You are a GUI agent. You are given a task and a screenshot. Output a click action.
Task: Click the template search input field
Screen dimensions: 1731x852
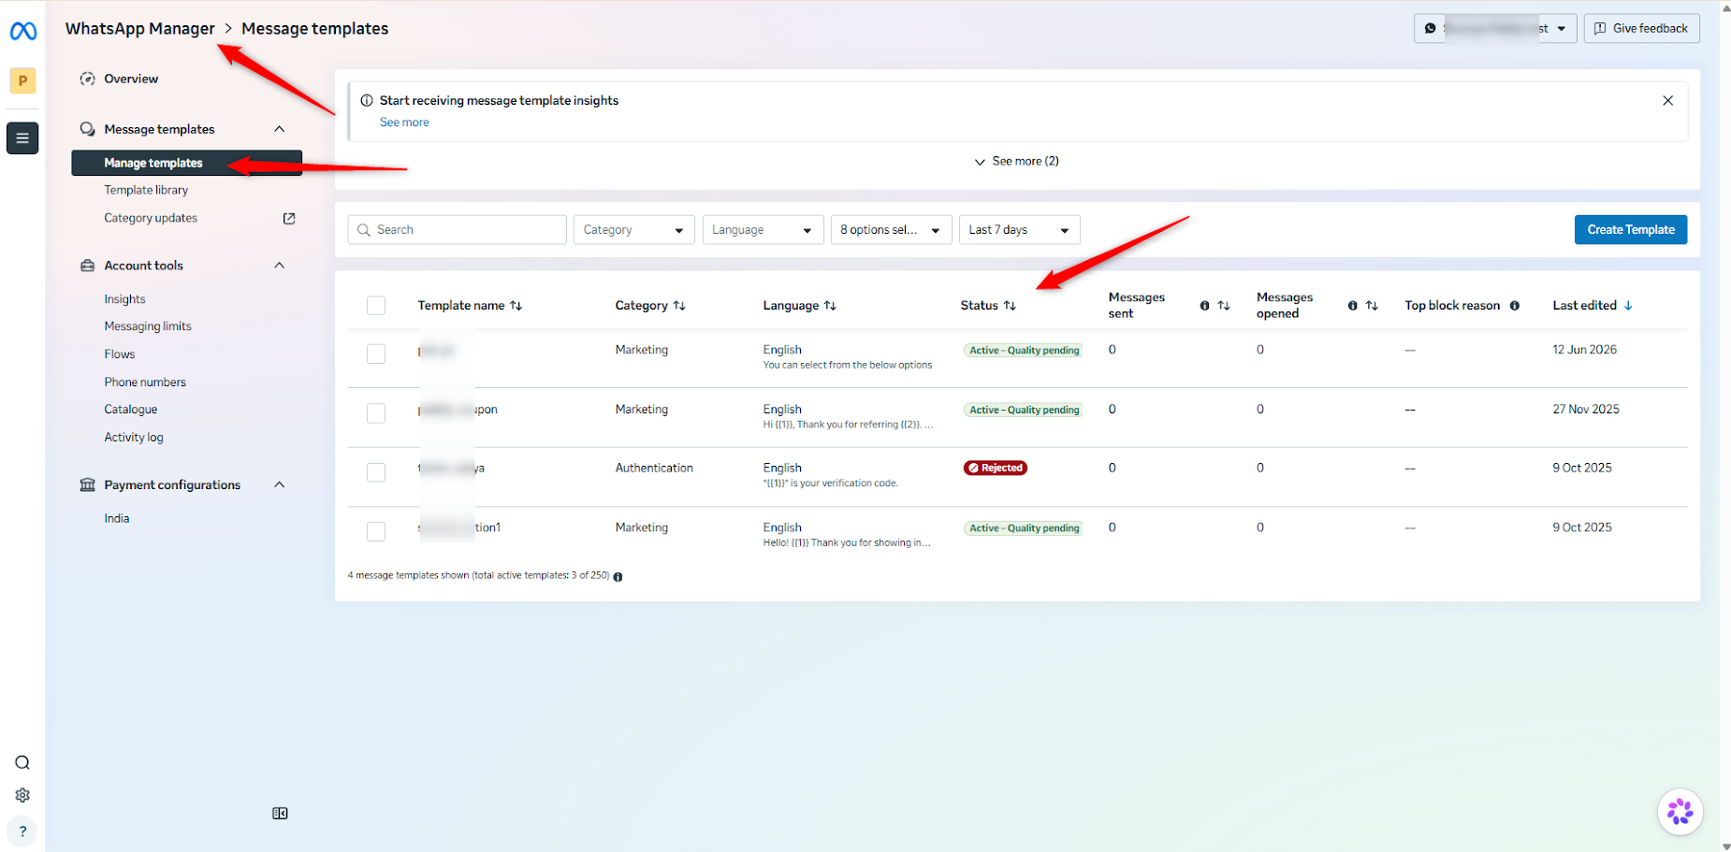458,230
